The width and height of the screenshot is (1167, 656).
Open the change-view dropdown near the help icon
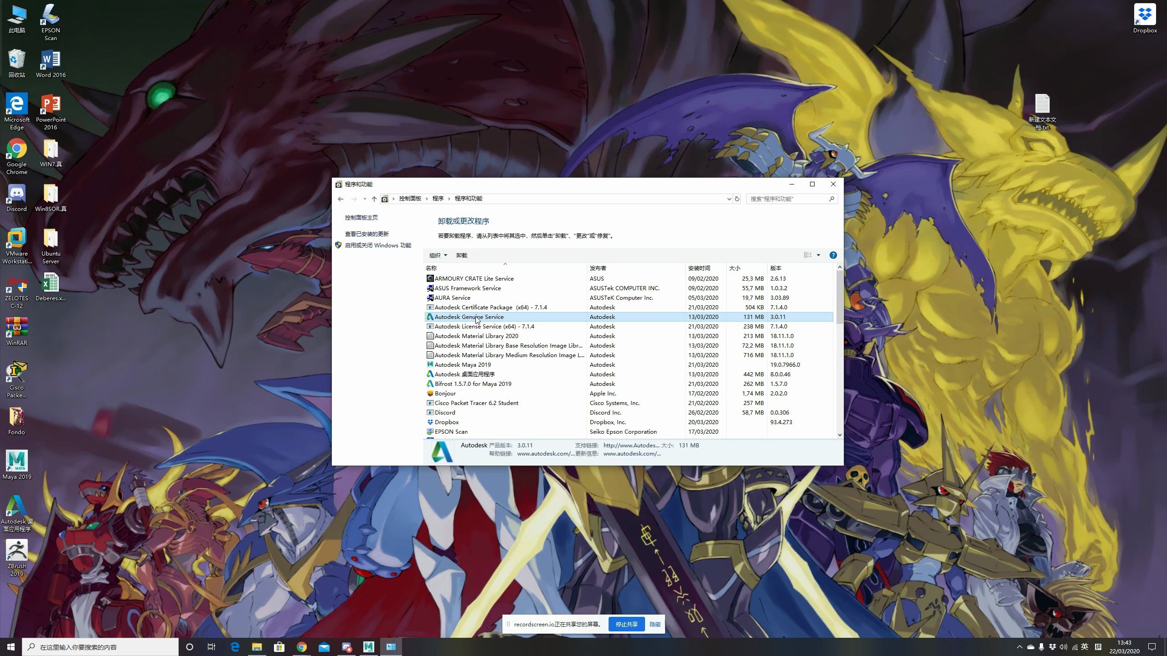(x=818, y=255)
